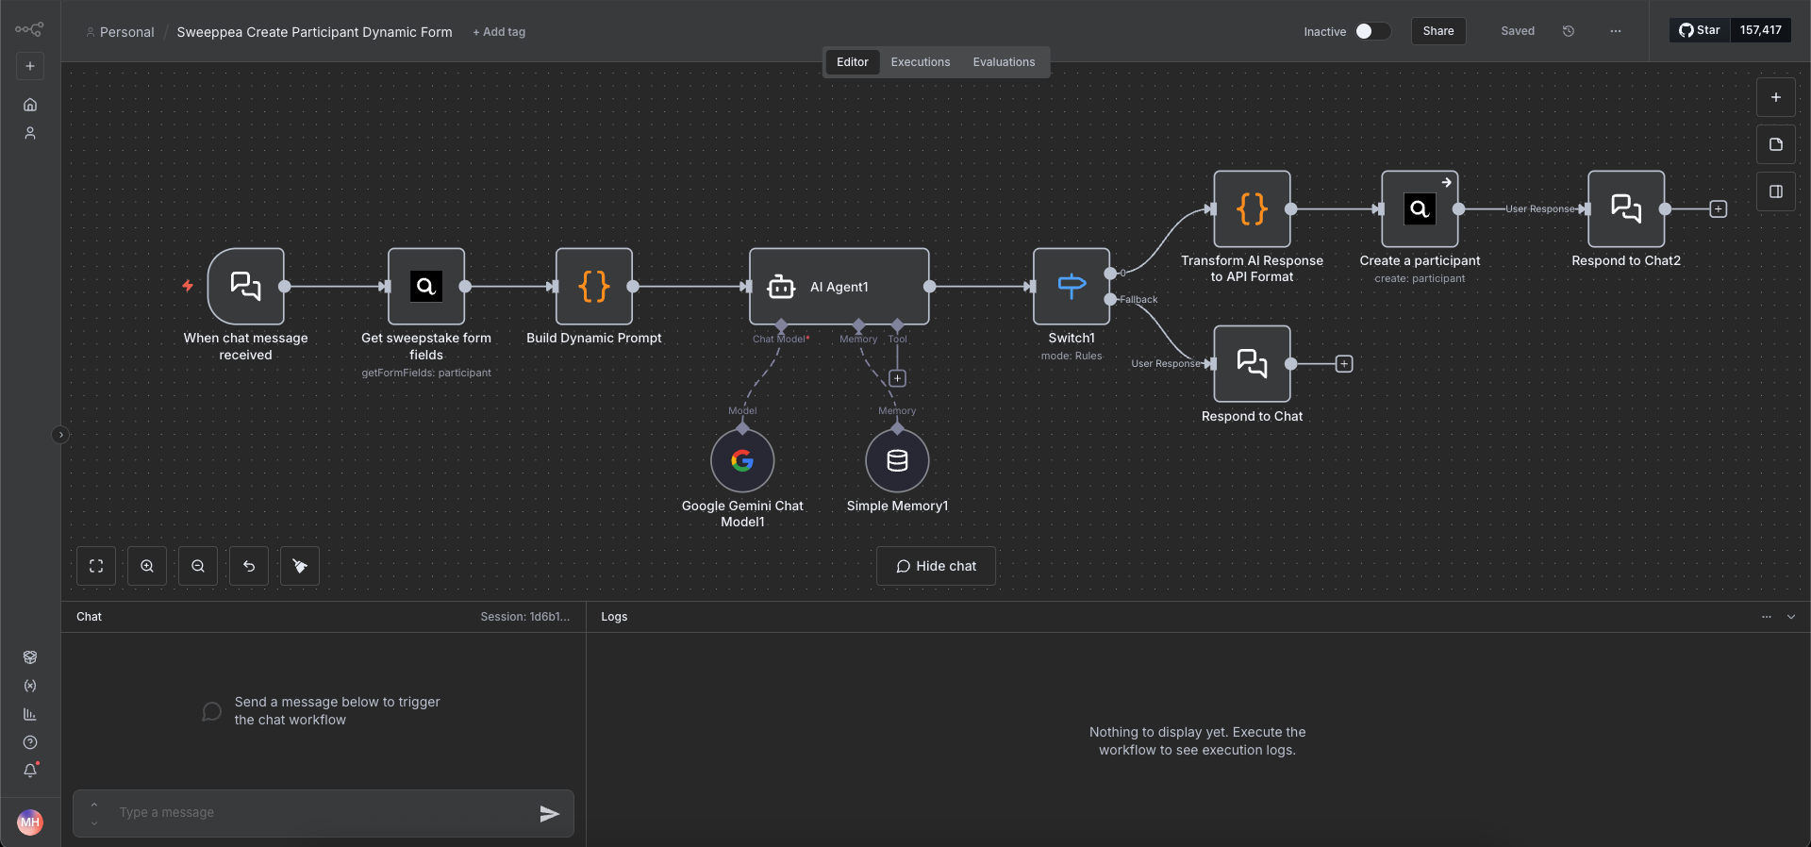The height and width of the screenshot is (847, 1811).
Task: Open the sidebar add-new plus button
Action: [30, 66]
